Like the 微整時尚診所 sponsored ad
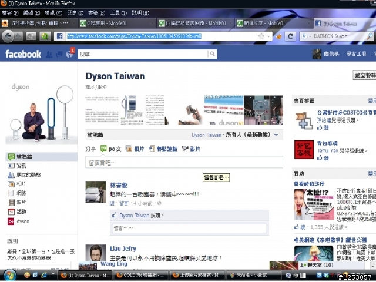This screenshot has width=376, height=282. point(300,227)
